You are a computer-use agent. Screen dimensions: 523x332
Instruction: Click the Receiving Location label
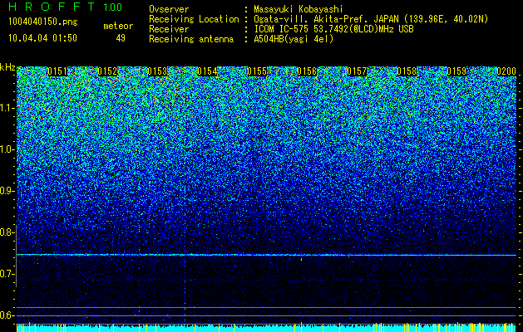pos(194,19)
